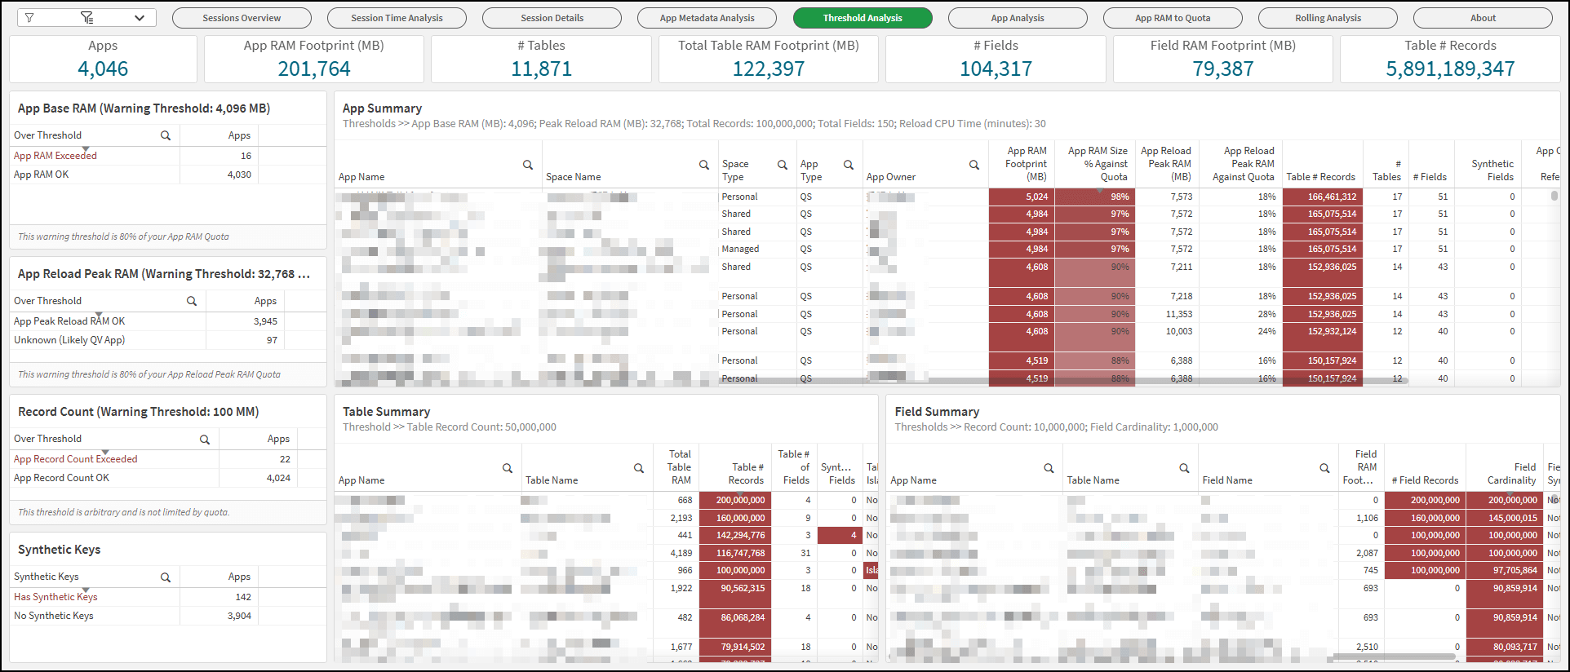Screen dimensions: 1570x672
Task: Filter by Has Synthetic Keys value
Action: [x=55, y=597]
